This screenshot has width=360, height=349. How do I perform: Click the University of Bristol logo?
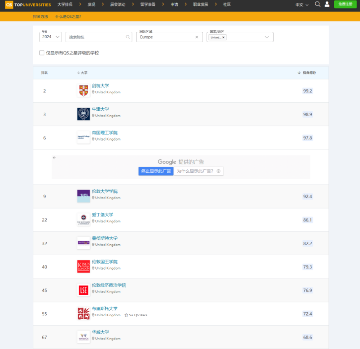[83, 313]
